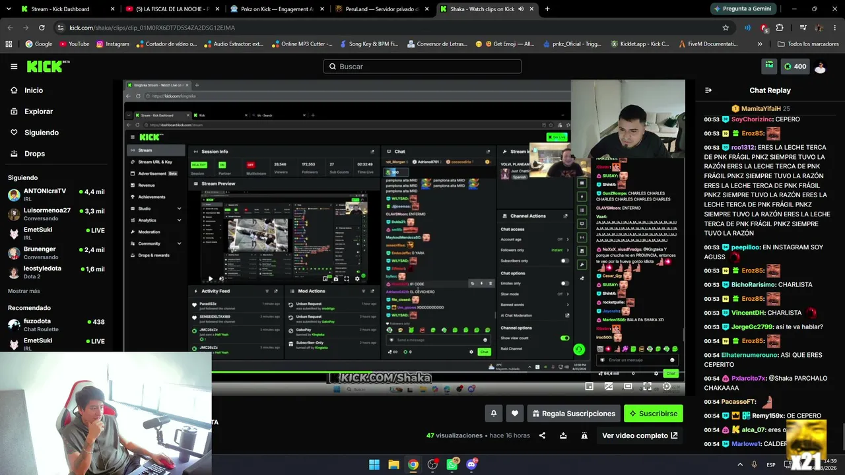
Task: Report the clip using the siren icon
Action: [x=584, y=435]
